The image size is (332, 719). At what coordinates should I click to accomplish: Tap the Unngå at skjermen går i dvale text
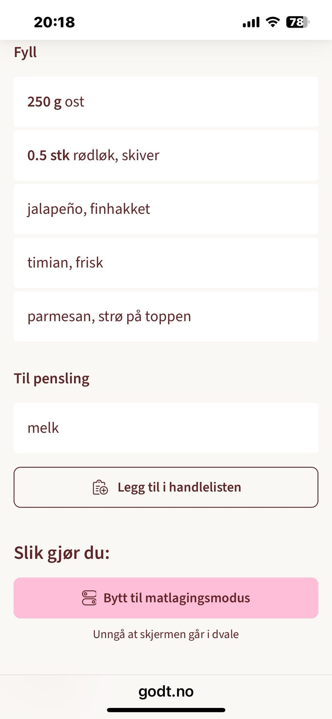click(x=166, y=634)
